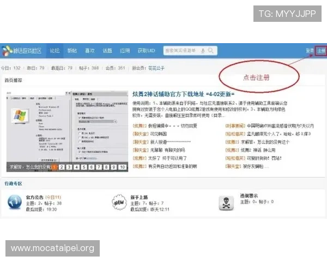Click the 违规警示 skull icon
The width and height of the screenshot is (327, 262).
pos(226,203)
